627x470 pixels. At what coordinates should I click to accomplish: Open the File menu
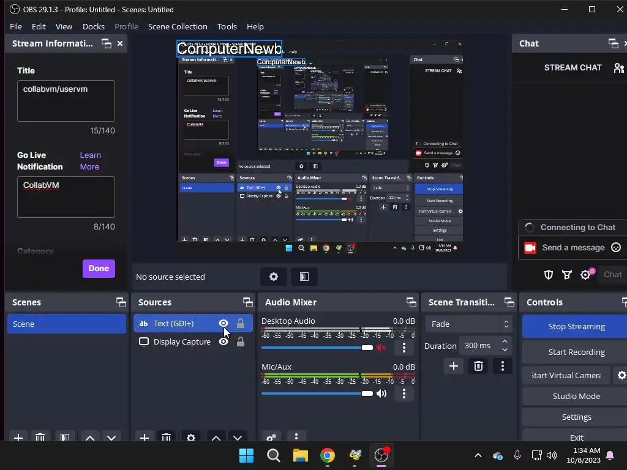16,26
